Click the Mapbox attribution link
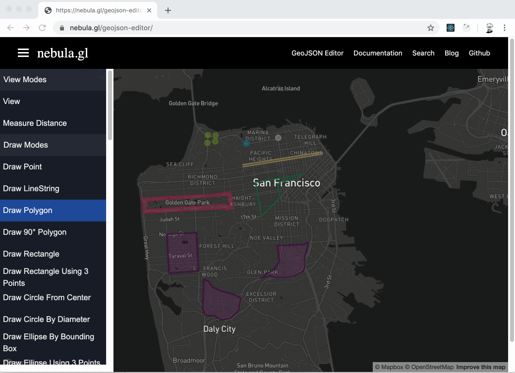The height and width of the screenshot is (373, 515). [x=389, y=367]
